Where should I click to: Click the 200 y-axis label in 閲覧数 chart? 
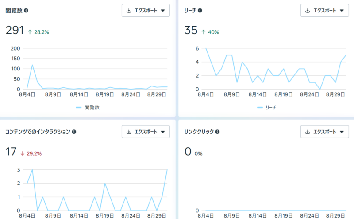pos(15,48)
